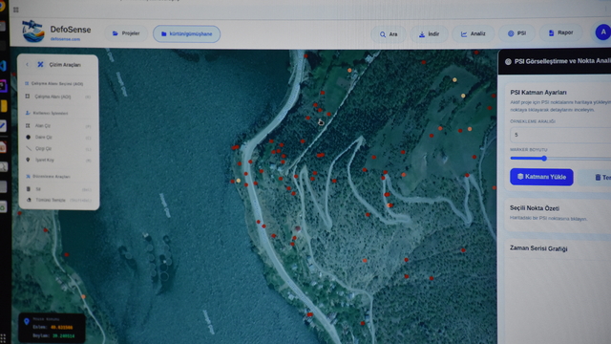Click the İndir download button
The height and width of the screenshot is (344, 611).
point(429,34)
